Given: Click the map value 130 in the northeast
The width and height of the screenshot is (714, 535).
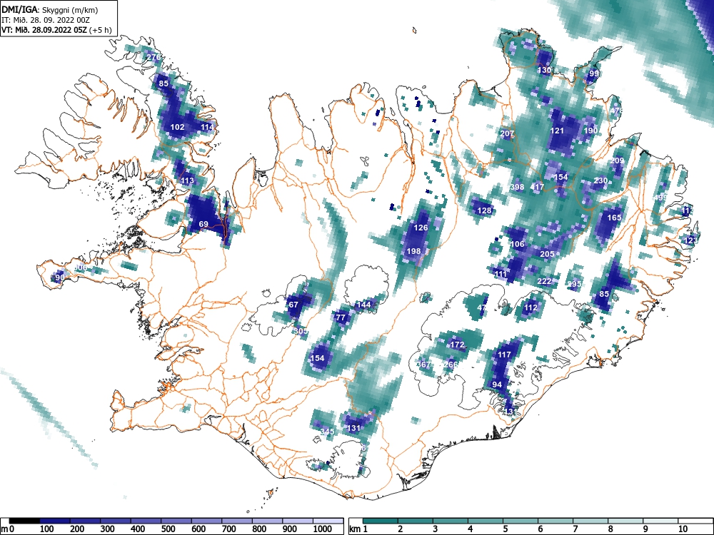Looking at the screenshot, I should pos(544,70).
